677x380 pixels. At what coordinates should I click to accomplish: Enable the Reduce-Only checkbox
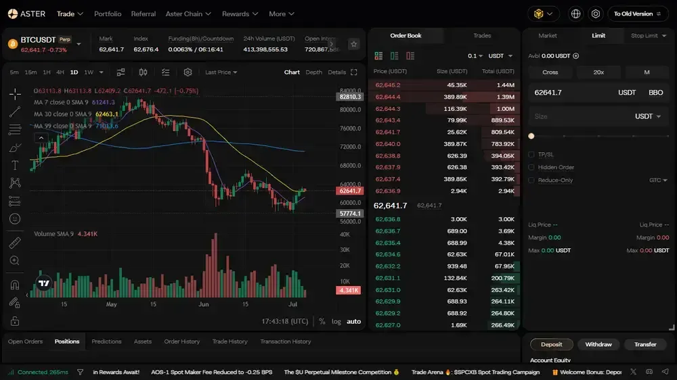tap(531, 180)
